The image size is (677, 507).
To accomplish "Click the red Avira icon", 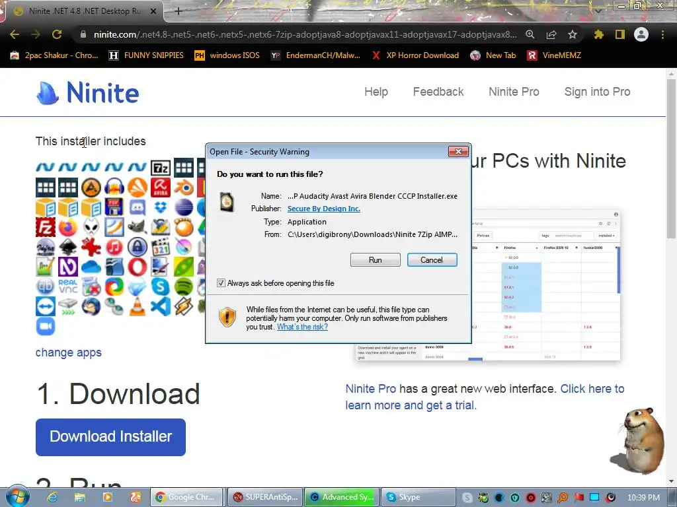I will click(x=160, y=187).
